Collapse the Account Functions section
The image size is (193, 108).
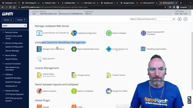click(3, 64)
